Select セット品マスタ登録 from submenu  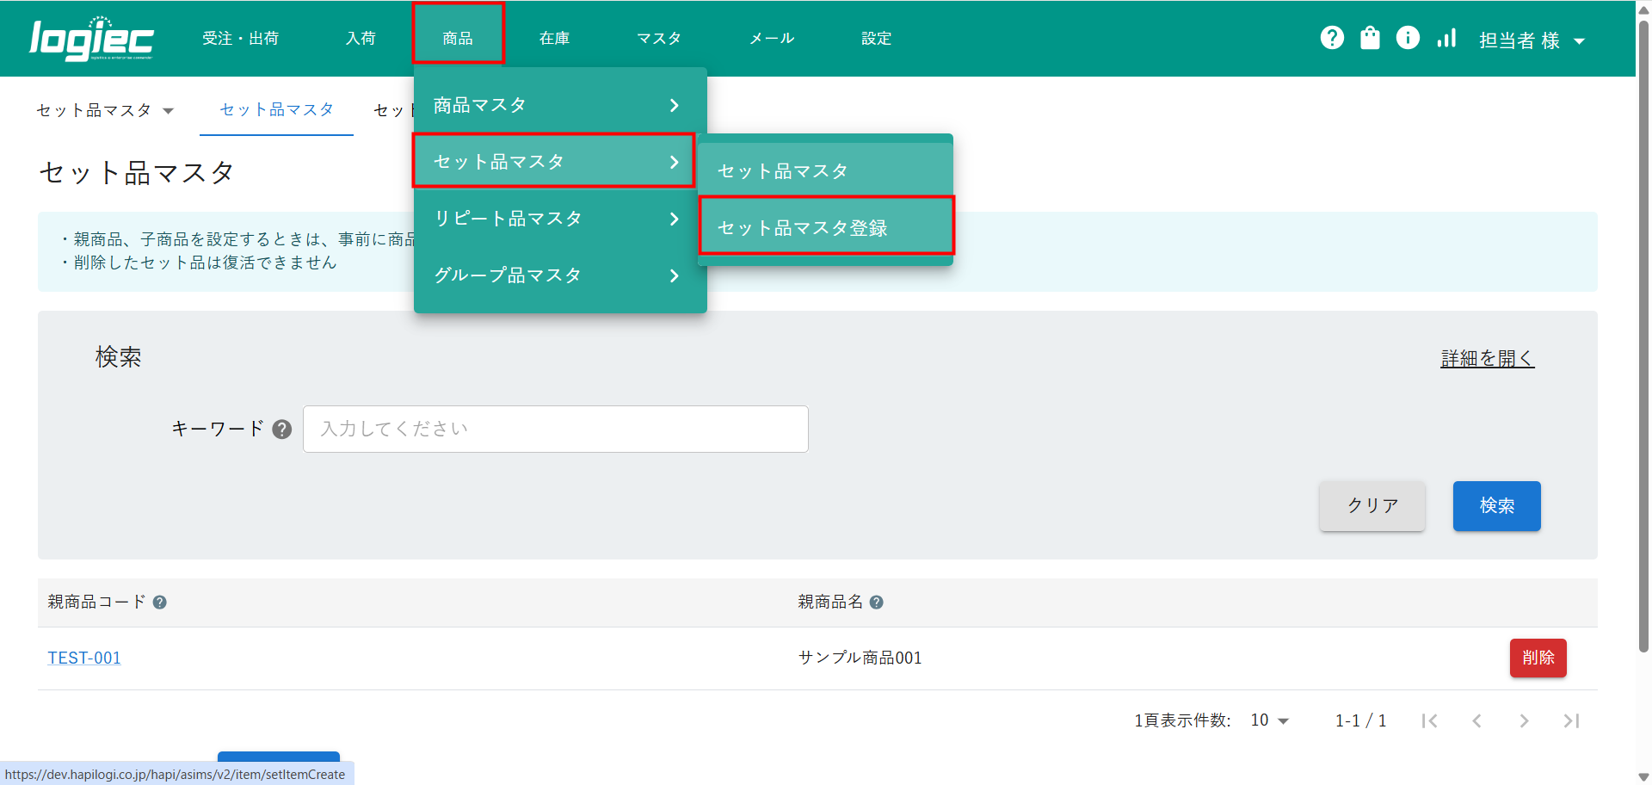click(x=826, y=227)
